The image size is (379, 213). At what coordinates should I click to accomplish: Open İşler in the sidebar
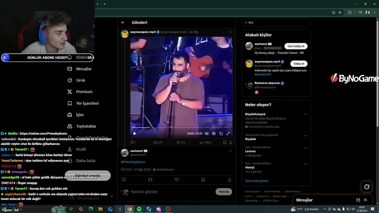tap(76, 115)
